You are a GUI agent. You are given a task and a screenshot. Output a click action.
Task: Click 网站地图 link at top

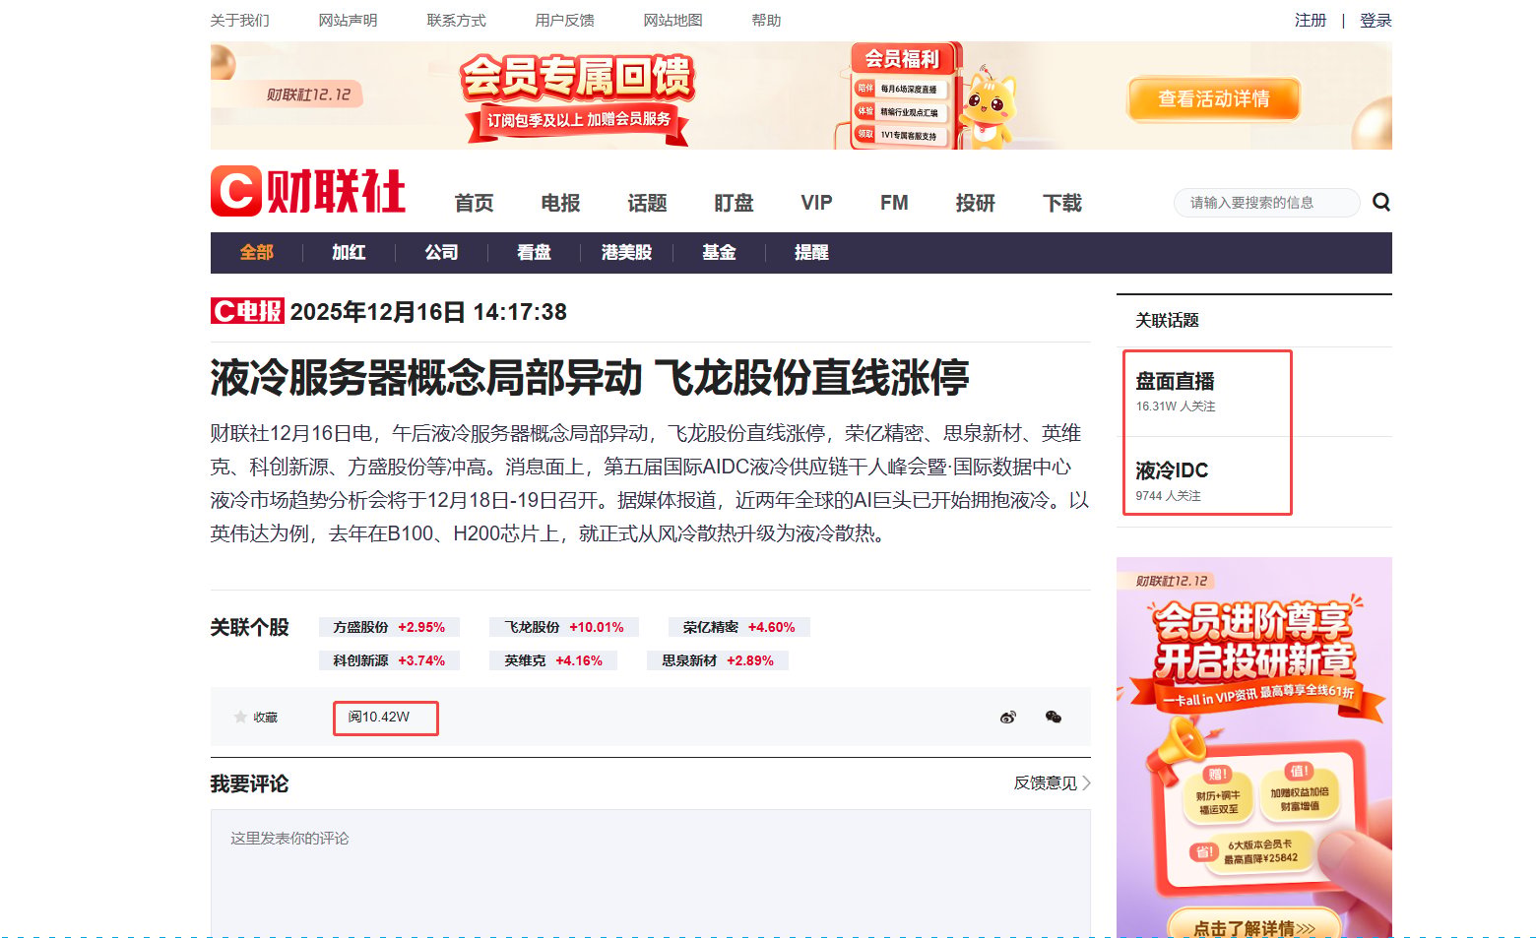tap(672, 21)
